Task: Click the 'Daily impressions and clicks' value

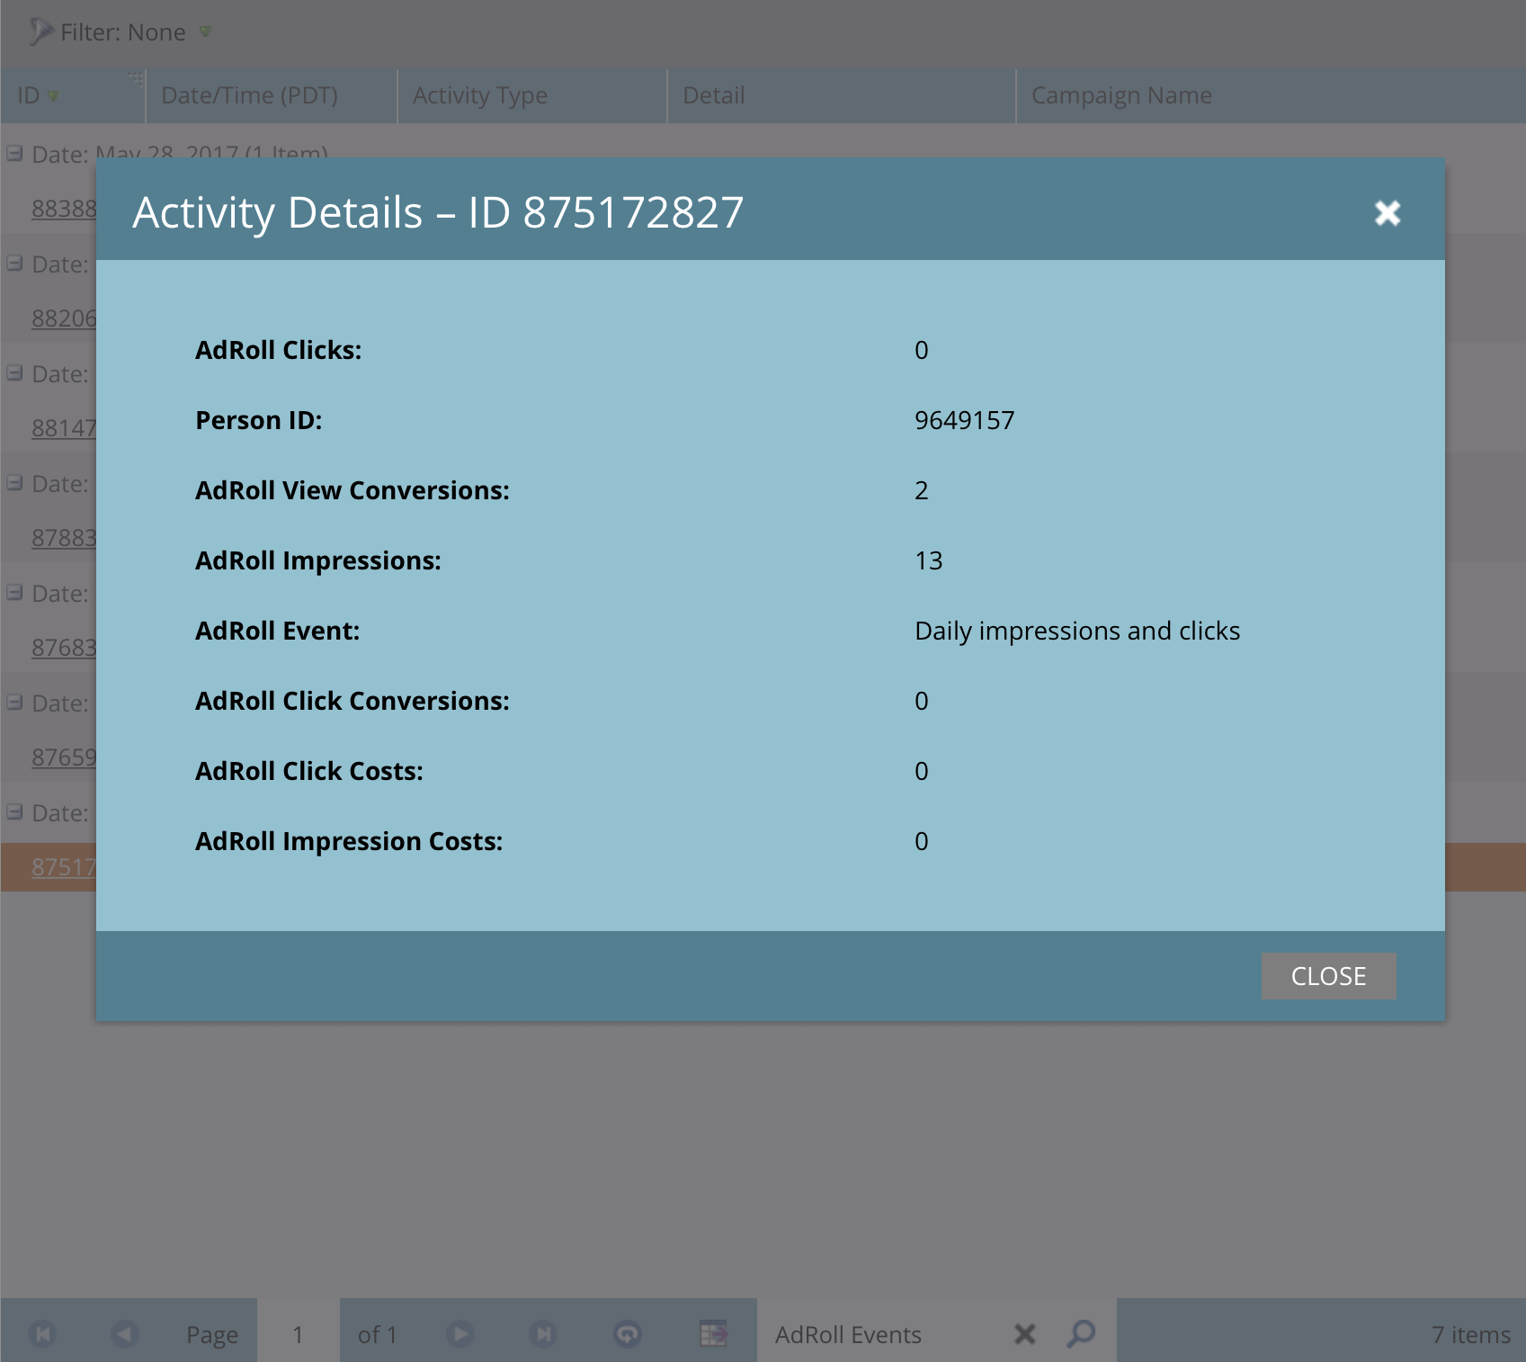Action: coord(1077,632)
